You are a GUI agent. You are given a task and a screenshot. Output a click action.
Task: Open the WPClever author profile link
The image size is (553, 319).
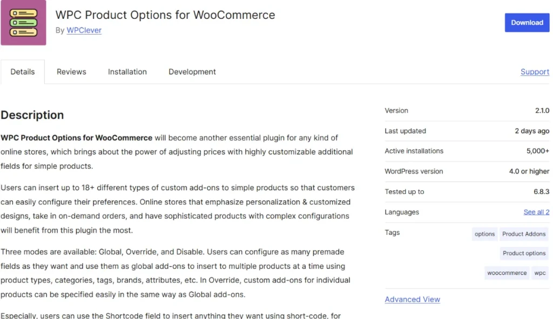click(84, 30)
